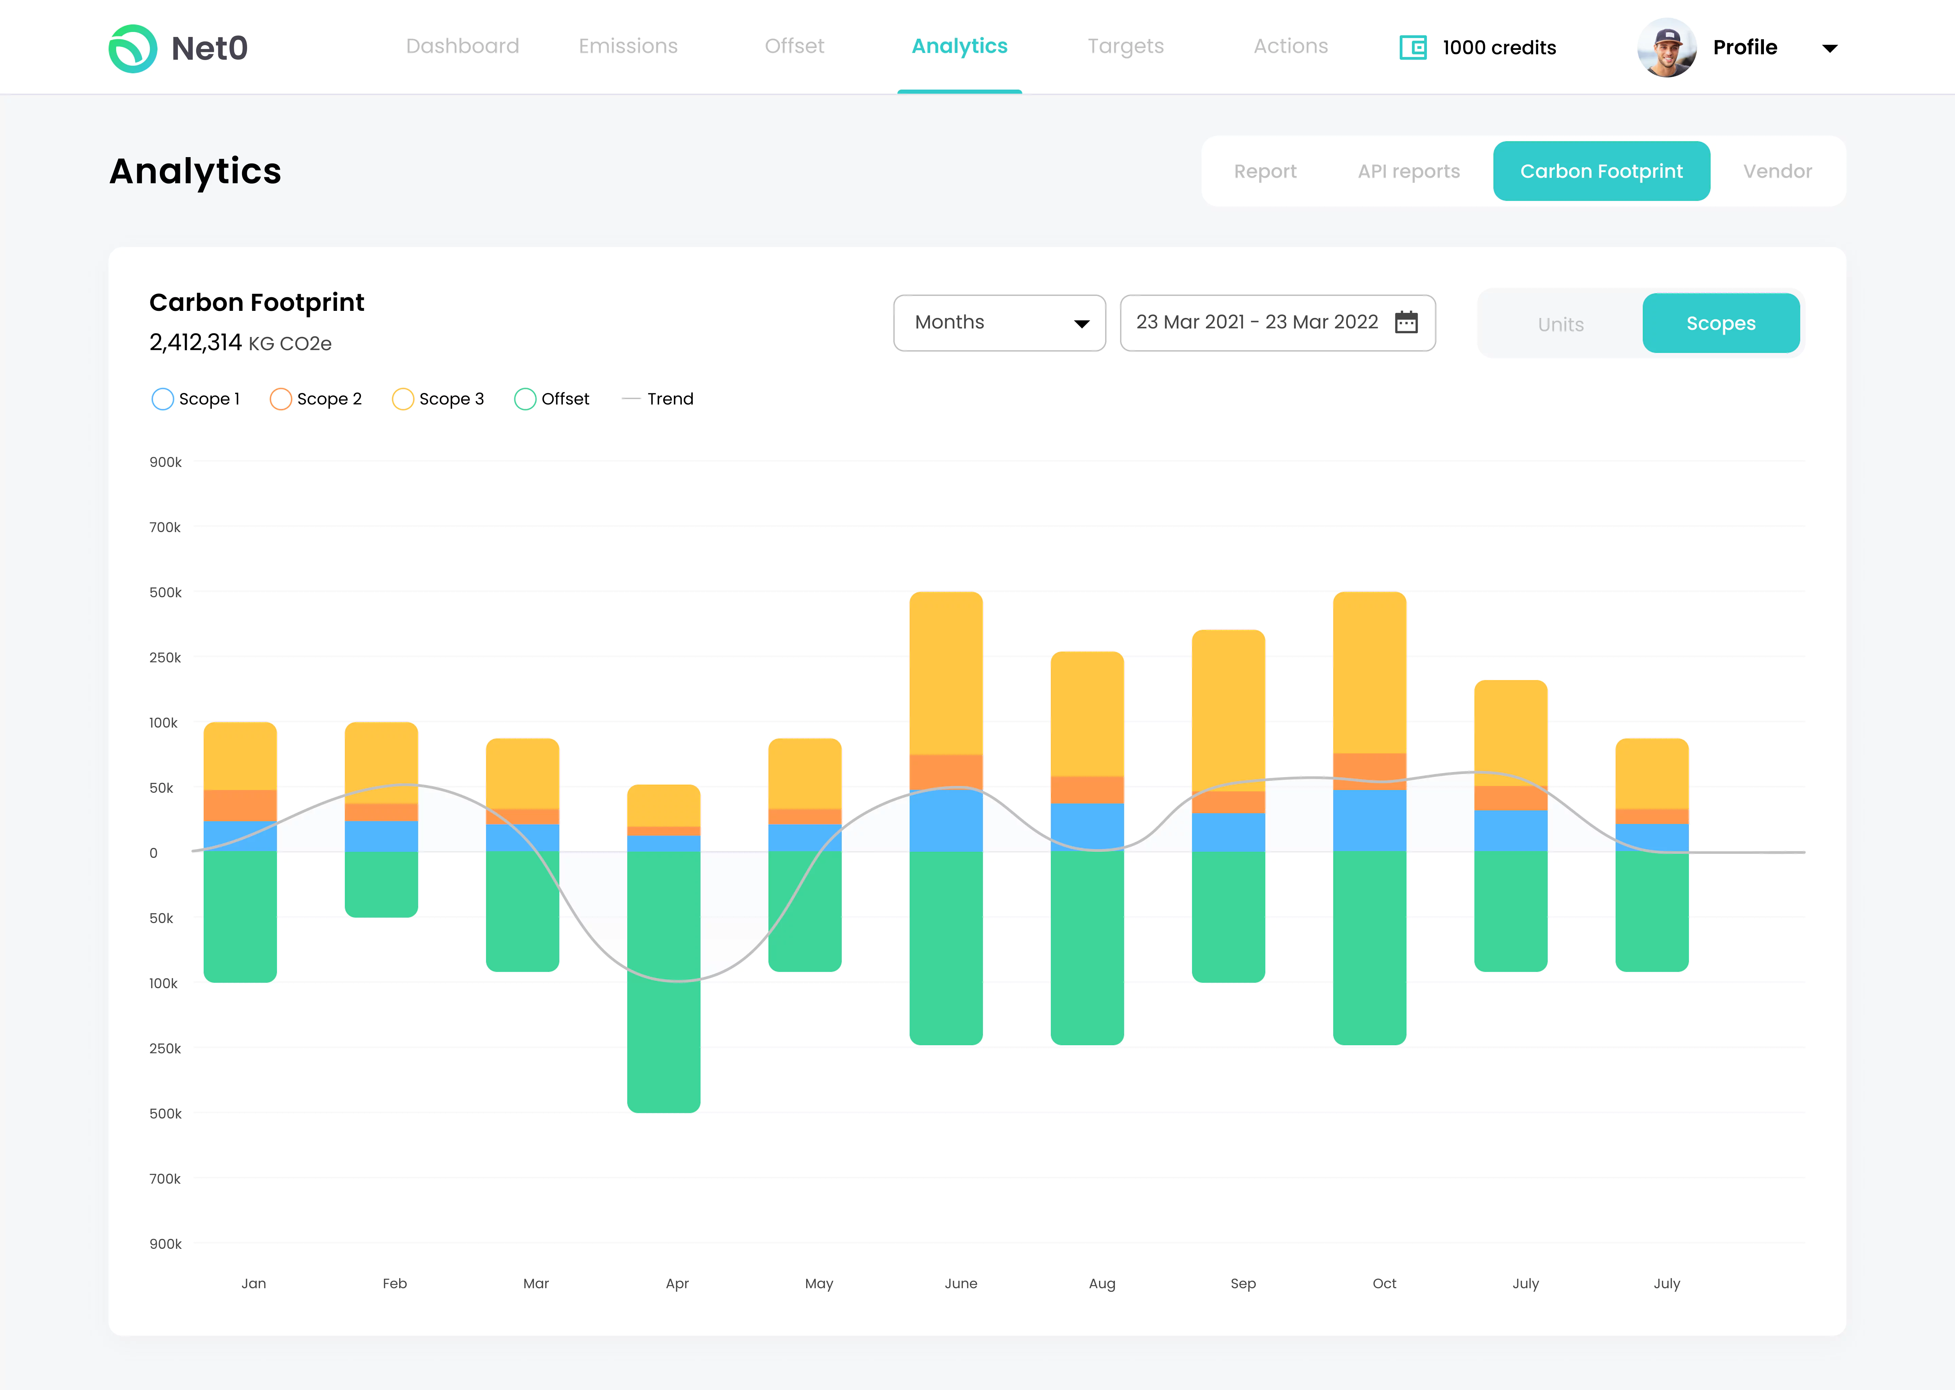Switch to the Offset nav item
The image size is (1955, 1390).
(x=794, y=46)
